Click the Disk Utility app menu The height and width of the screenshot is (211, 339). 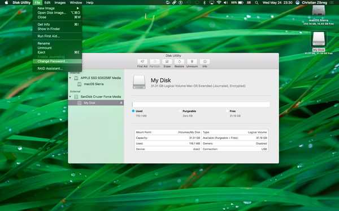pyautogui.click(x=21, y=3)
